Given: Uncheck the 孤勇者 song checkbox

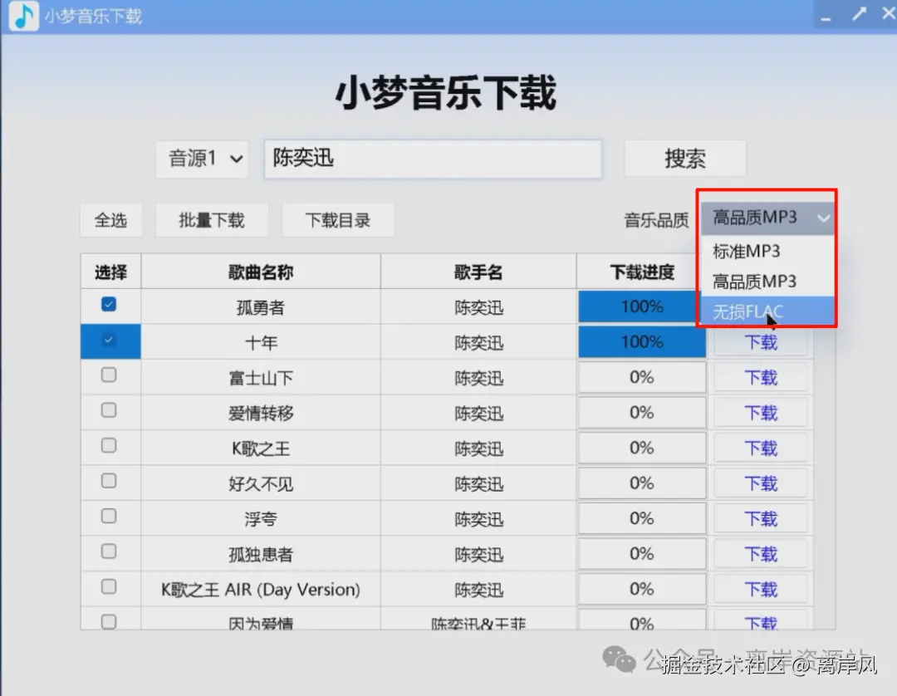Looking at the screenshot, I should coord(109,305).
